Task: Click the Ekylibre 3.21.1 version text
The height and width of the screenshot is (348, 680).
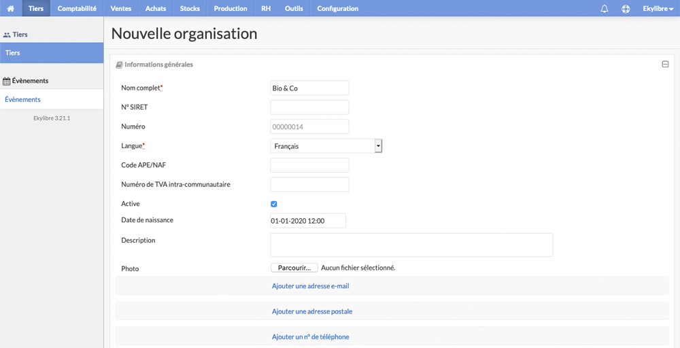Action: point(52,118)
